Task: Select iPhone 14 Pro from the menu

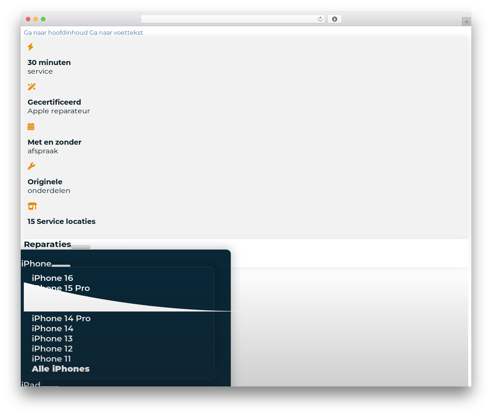Action: (61, 318)
